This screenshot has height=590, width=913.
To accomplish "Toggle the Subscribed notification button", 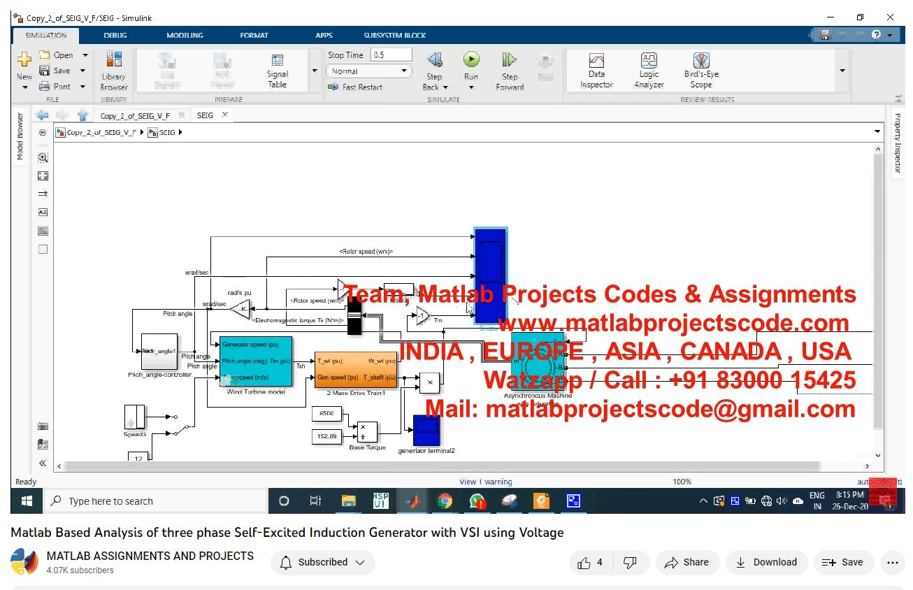I will click(x=322, y=563).
